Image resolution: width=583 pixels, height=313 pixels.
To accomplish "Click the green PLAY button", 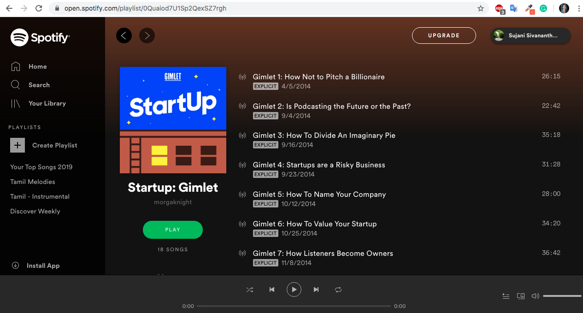I will coord(173,230).
